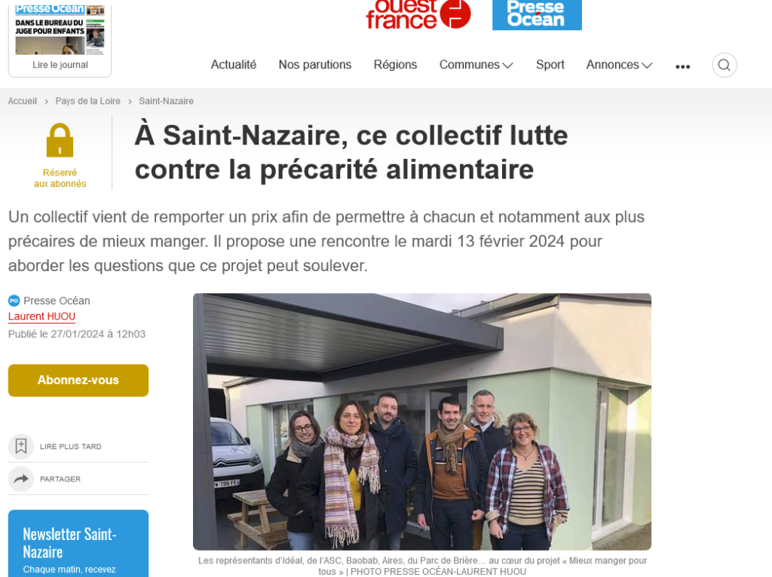Select the Régions menu item
The image size is (772, 577).
tap(395, 65)
